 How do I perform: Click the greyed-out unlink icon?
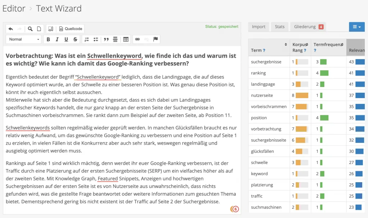[146, 39]
